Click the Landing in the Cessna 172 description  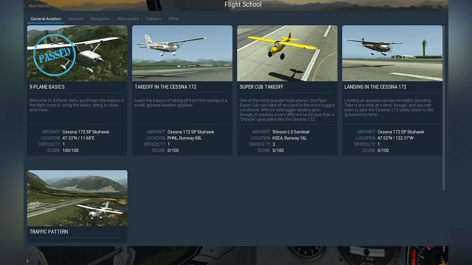point(388,108)
